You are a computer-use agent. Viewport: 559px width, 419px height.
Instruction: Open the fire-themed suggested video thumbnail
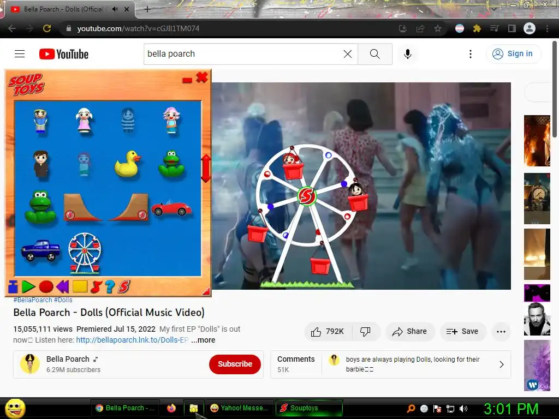click(537, 141)
